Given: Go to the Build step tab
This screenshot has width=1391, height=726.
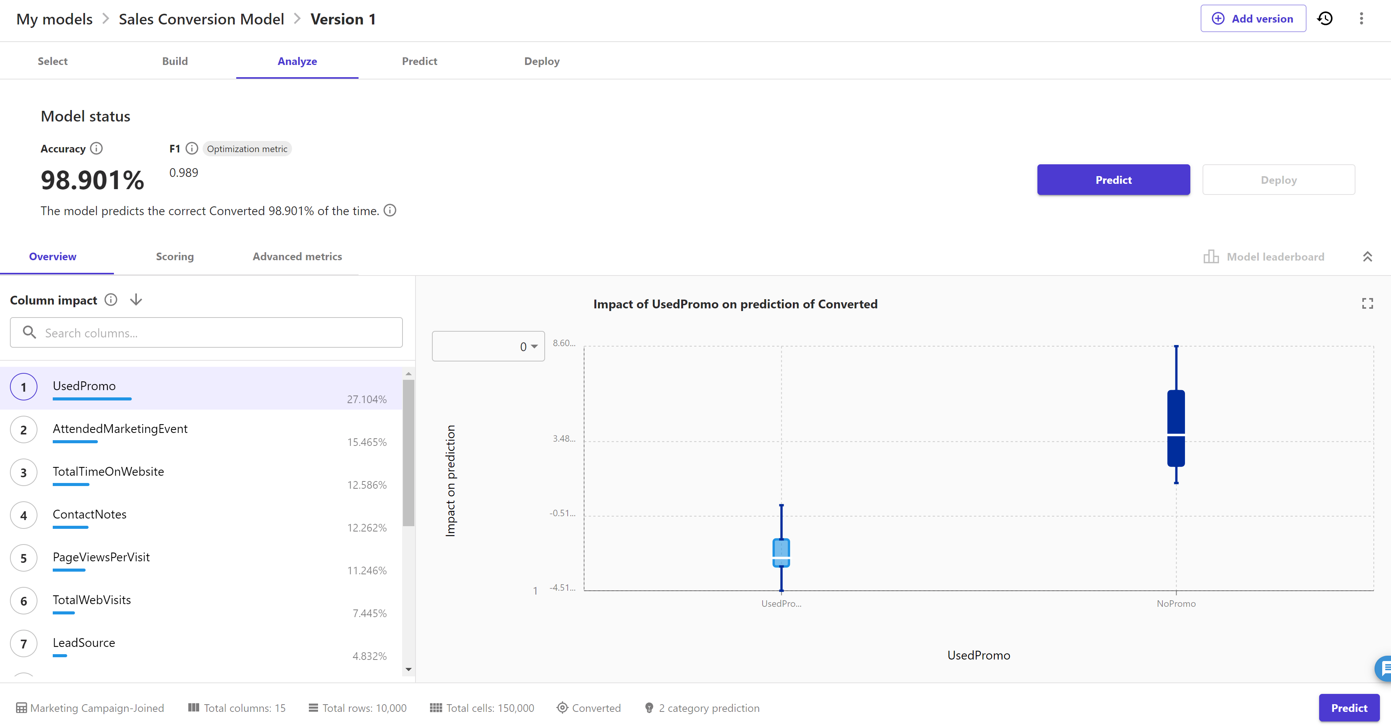Looking at the screenshot, I should (175, 61).
